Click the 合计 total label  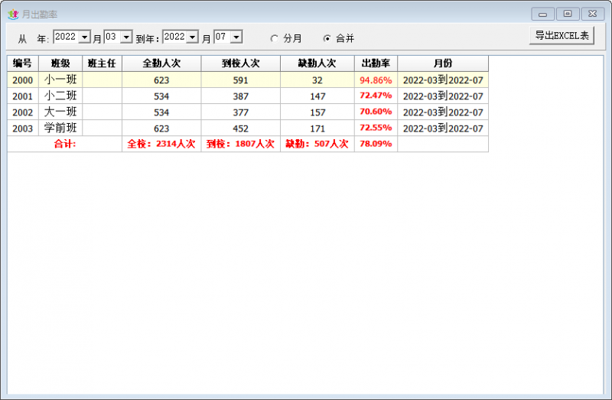tap(65, 144)
